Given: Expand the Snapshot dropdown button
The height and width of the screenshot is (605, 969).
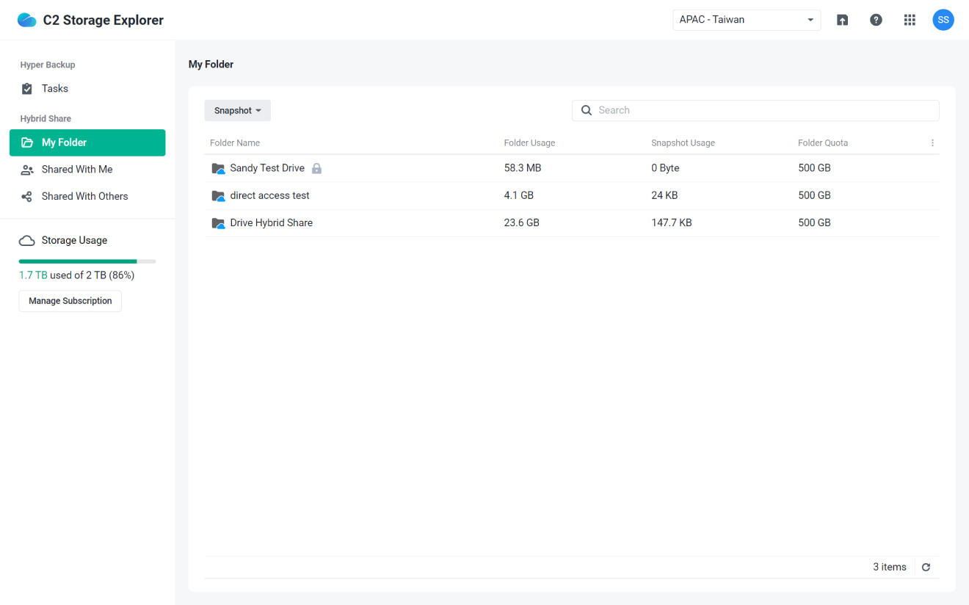Looking at the screenshot, I should click(237, 111).
